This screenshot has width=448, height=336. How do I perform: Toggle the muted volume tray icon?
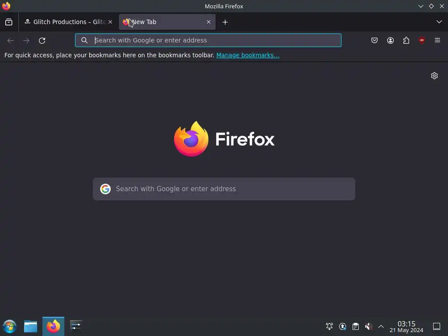click(368, 326)
